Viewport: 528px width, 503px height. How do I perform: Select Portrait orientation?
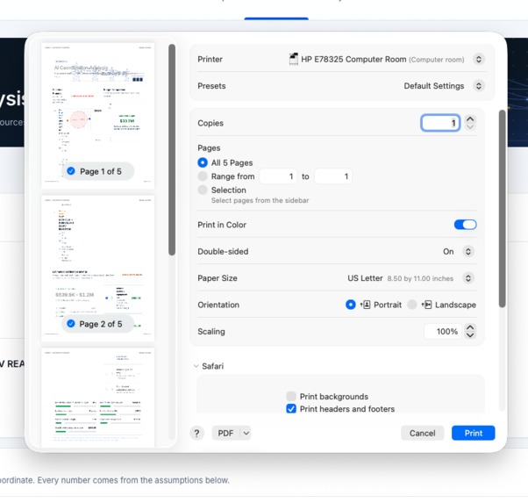click(x=351, y=305)
